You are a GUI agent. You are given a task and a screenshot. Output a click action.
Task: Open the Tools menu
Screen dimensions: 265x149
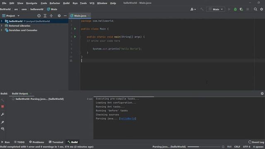click(x=83, y=3)
